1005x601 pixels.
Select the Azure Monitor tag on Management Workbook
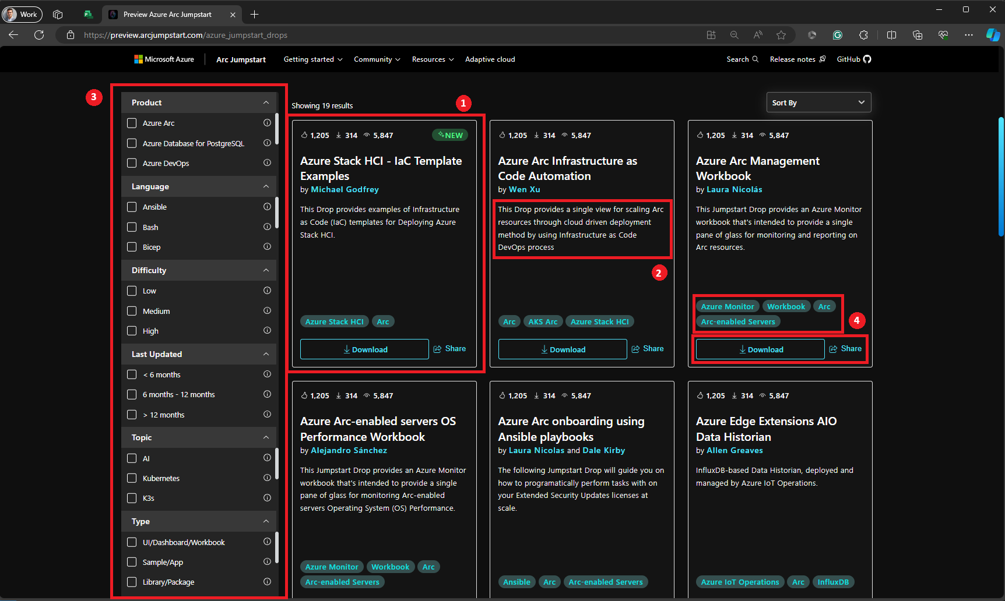point(728,306)
